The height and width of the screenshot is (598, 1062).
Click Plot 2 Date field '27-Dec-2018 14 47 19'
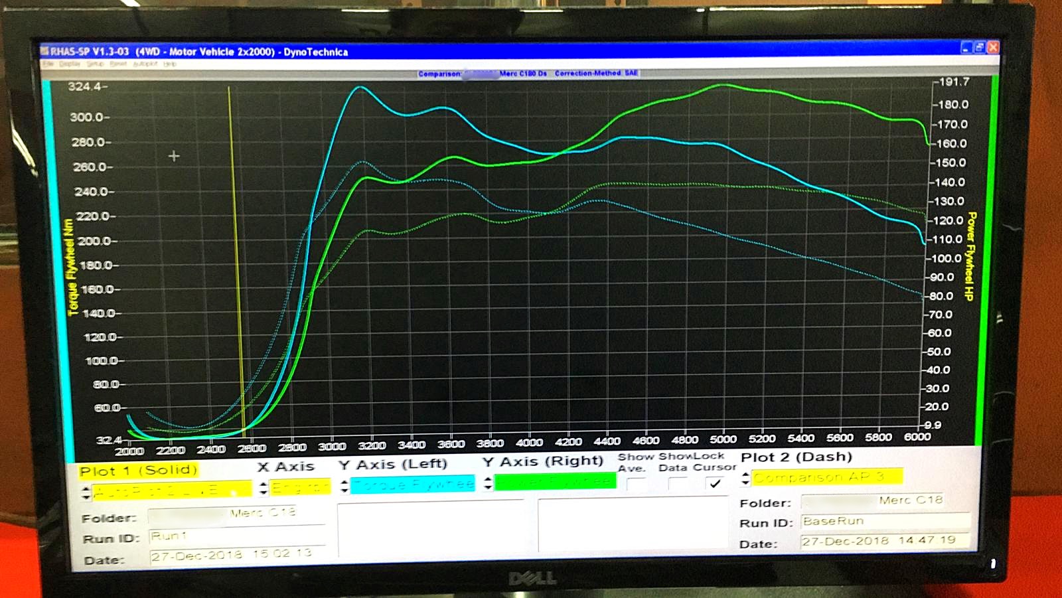885,541
